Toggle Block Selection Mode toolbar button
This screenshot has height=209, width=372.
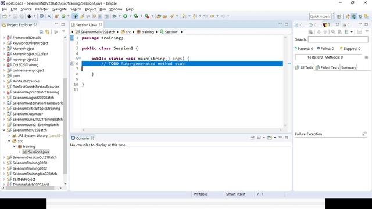(101, 16)
